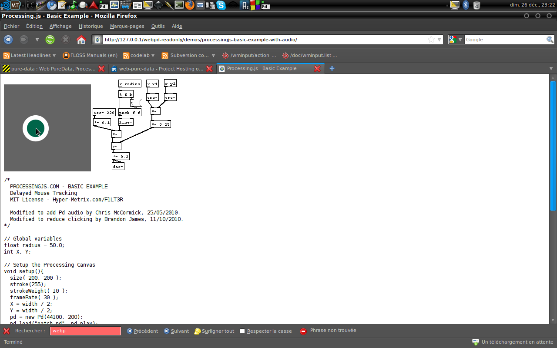This screenshot has width=557, height=348.
Task: Launch the red triangle application in panel
Action: coord(94,5)
